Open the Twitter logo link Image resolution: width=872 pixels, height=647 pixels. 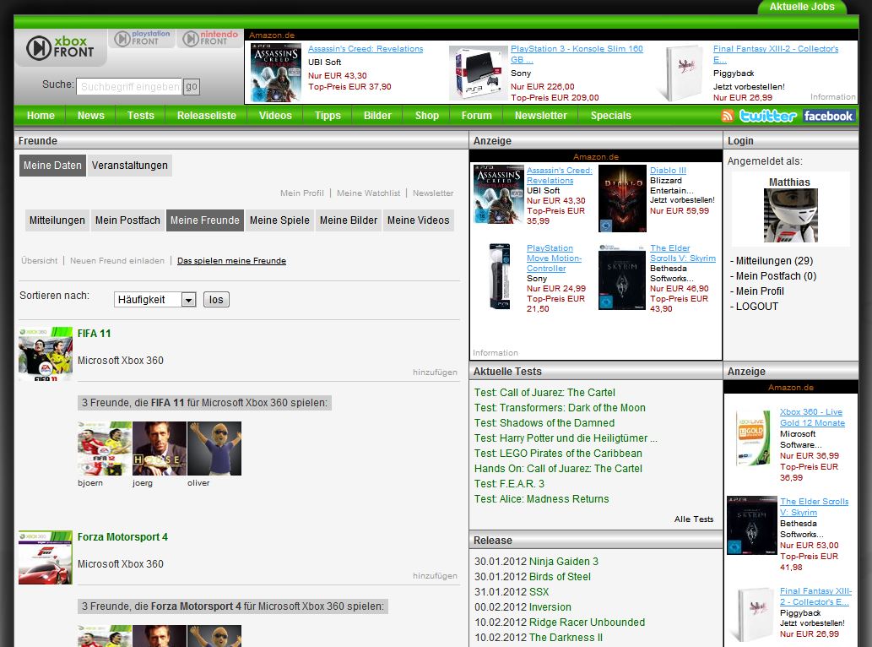768,116
